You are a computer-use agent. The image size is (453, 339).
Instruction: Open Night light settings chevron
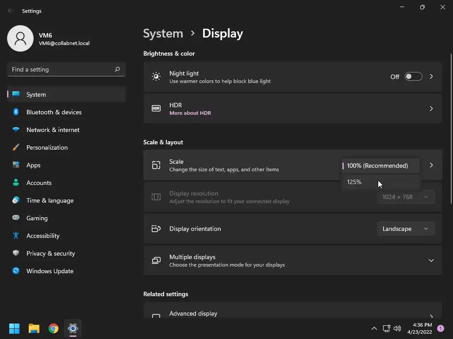coord(431,76)
